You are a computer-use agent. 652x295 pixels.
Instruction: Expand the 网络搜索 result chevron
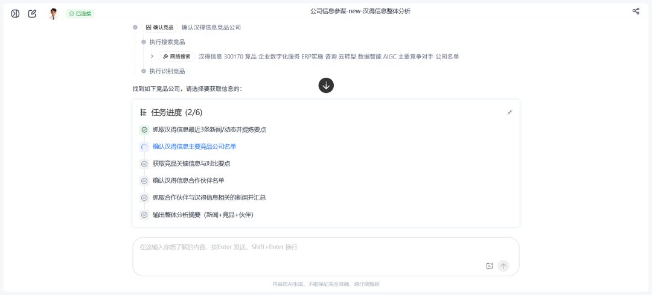(152, 56)
